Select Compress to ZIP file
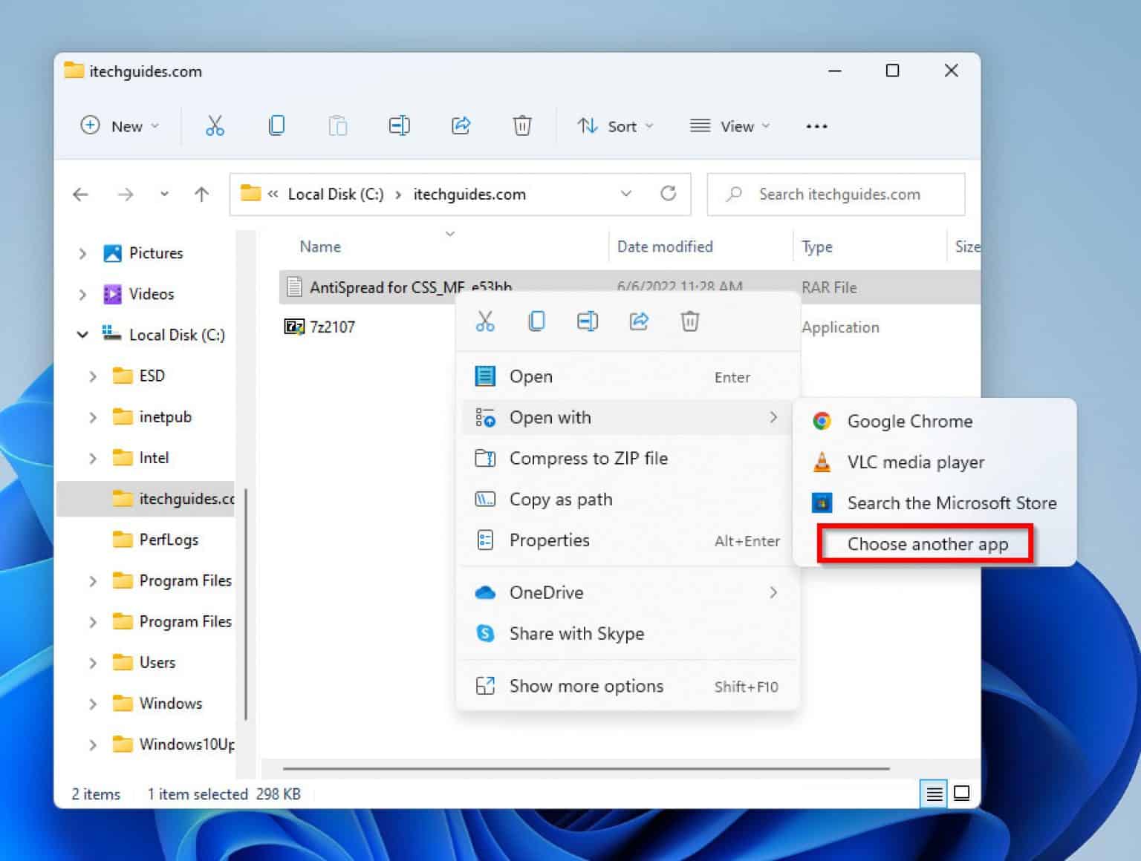The width and height of the screenshot is (1141, 861). tap(588, 458)
